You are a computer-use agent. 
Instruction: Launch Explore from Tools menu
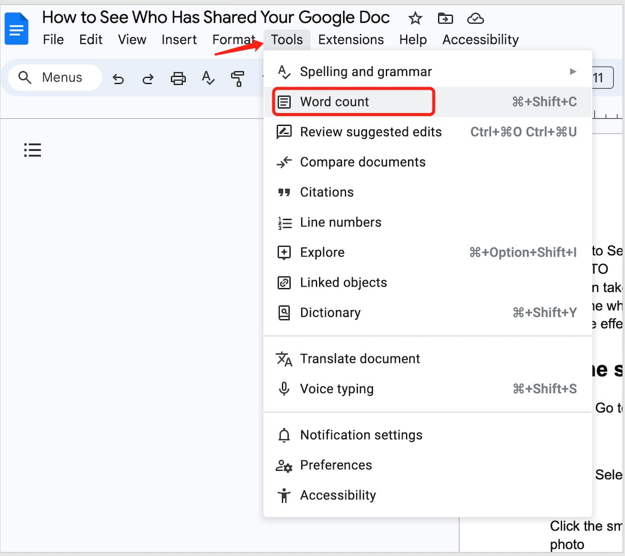pyautogui.click(x=428, y=252)
